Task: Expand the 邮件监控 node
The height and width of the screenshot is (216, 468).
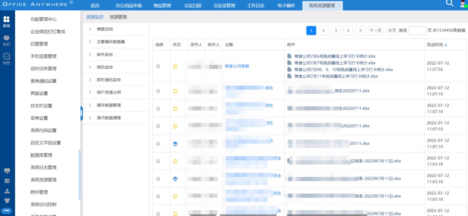Action: tap(90, 55)
